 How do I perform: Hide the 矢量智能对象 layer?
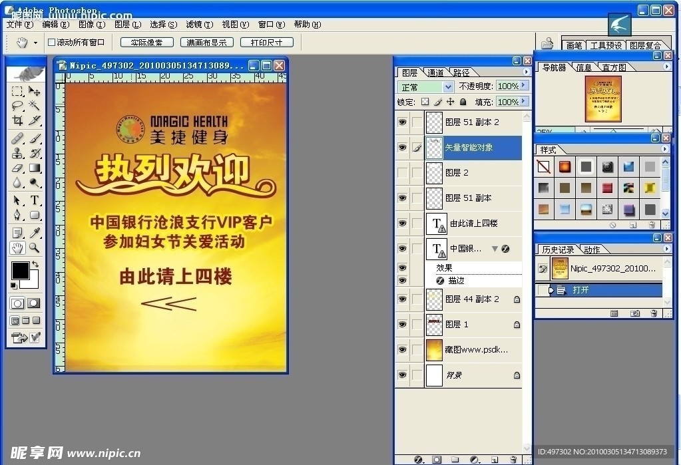coord(403,147)
